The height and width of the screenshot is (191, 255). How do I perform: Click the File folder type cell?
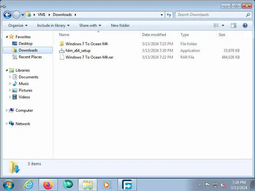189,44
